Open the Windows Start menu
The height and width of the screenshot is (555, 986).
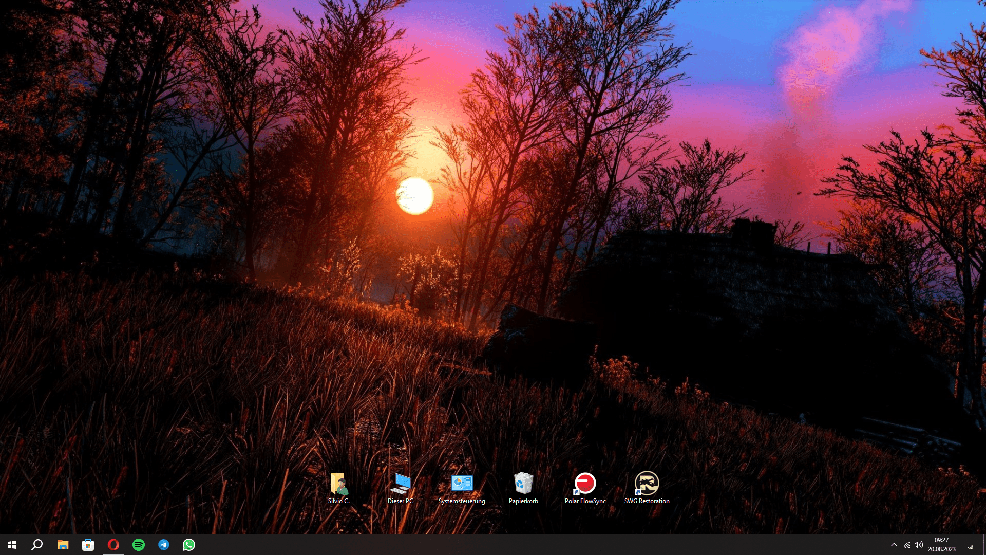coord(12,545)
